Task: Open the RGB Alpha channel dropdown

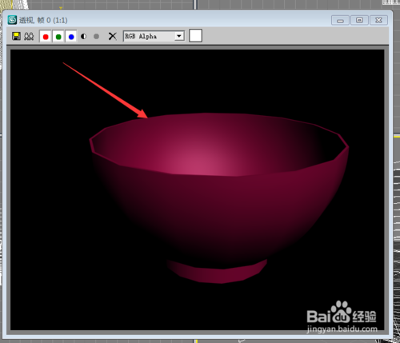Action: [x=154, y=36]
